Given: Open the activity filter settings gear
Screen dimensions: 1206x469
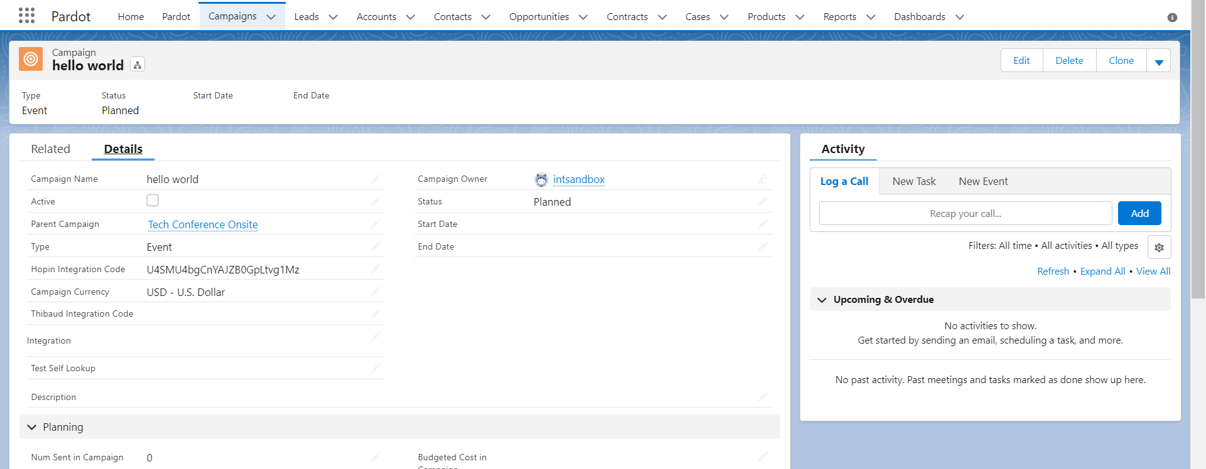Looking at the screenshot, I should (1159, 247).
